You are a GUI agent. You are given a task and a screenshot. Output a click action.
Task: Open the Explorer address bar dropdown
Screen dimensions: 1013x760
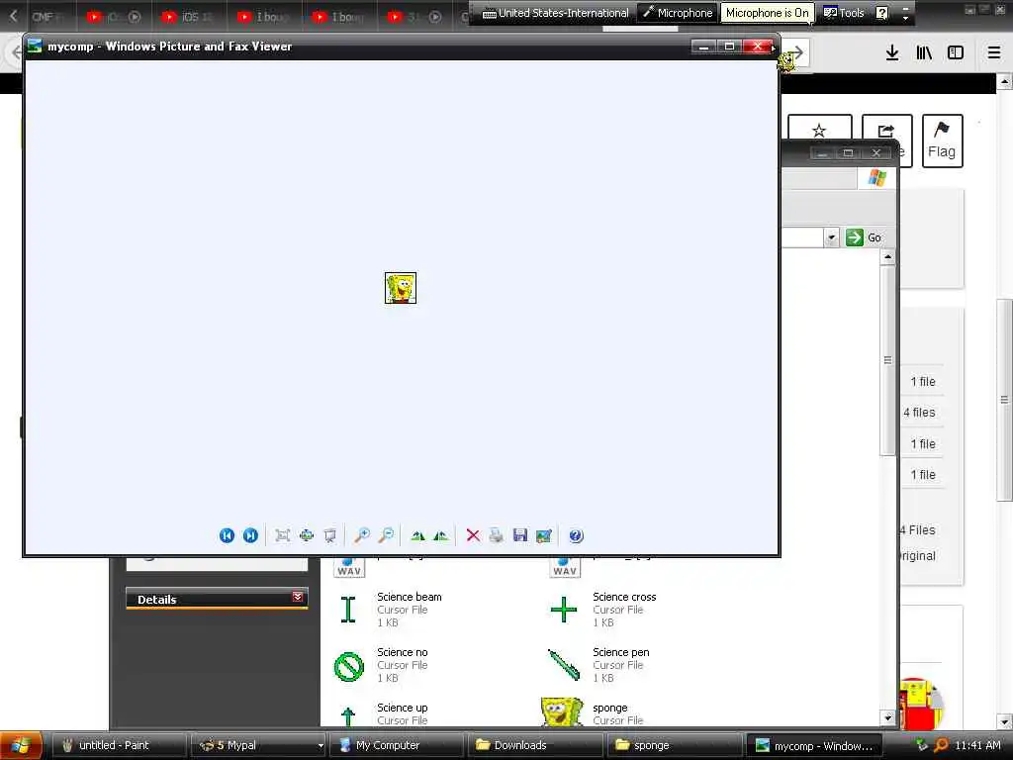[x=831, y=237]
